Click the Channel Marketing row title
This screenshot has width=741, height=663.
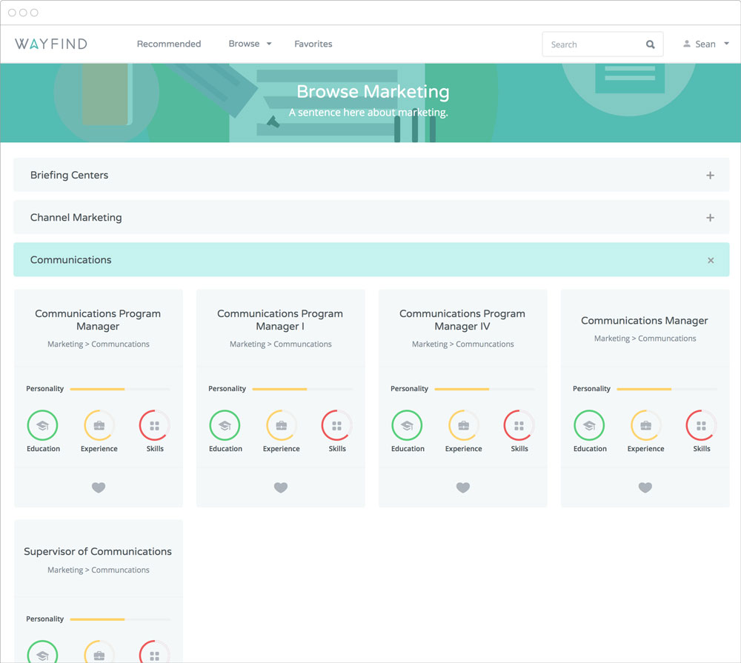point(76,217)
